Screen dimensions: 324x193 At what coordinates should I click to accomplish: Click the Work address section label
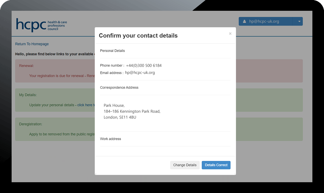click(110, 139)
